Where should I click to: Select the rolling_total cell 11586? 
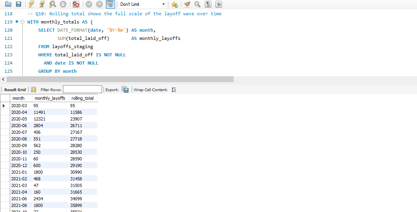(x=83, y=112)
